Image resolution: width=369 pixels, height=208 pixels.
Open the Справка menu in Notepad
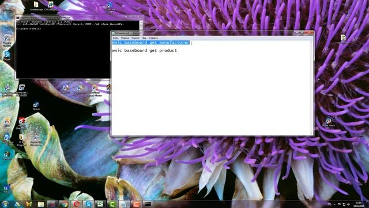(153, 38)
